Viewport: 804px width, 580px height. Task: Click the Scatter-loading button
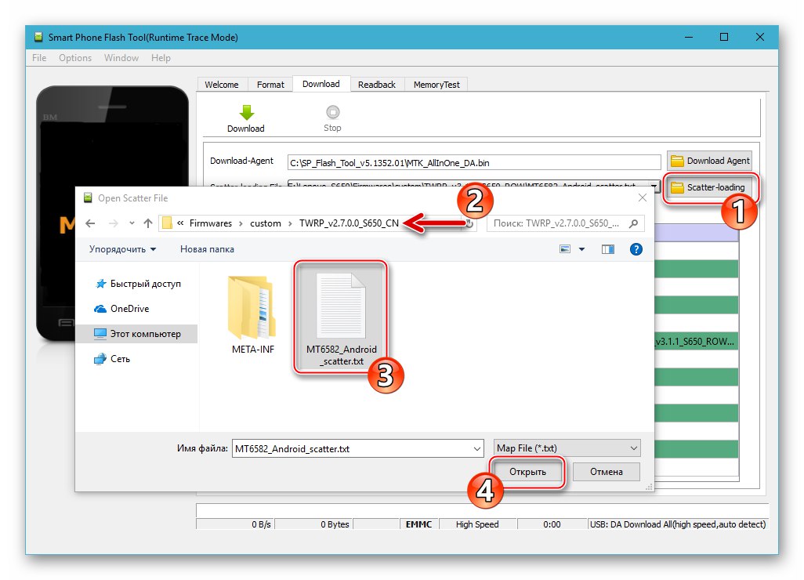(x=710, y=187)
